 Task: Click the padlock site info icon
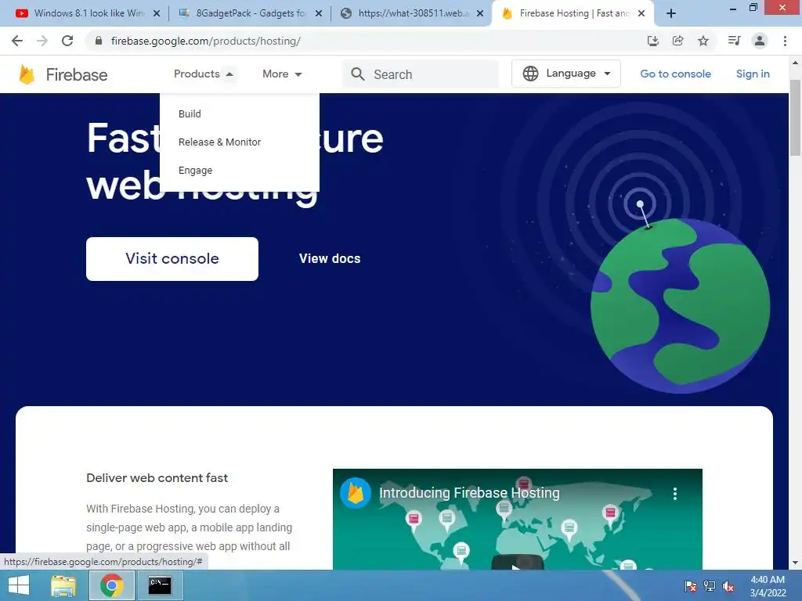tap(99, 41)
